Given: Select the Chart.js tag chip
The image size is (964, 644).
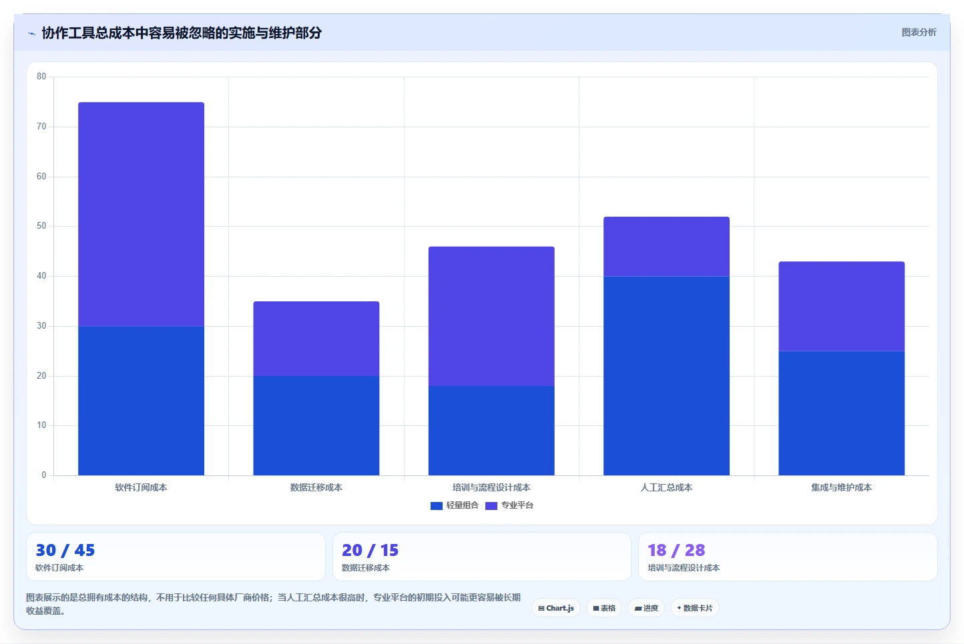Looking at the screenshot, I should [x=556, y=608].
